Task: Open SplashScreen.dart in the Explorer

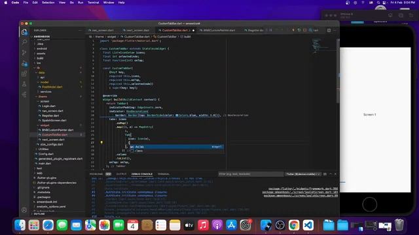Action: pyautogui.click(x=54, y=120)
